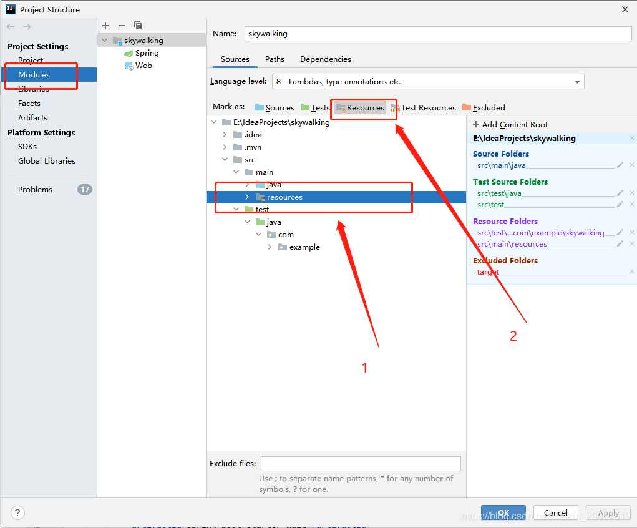Edit src\main\resources folder properties pencil
This screenshot has height=528, width=637.
click(620, 244)
